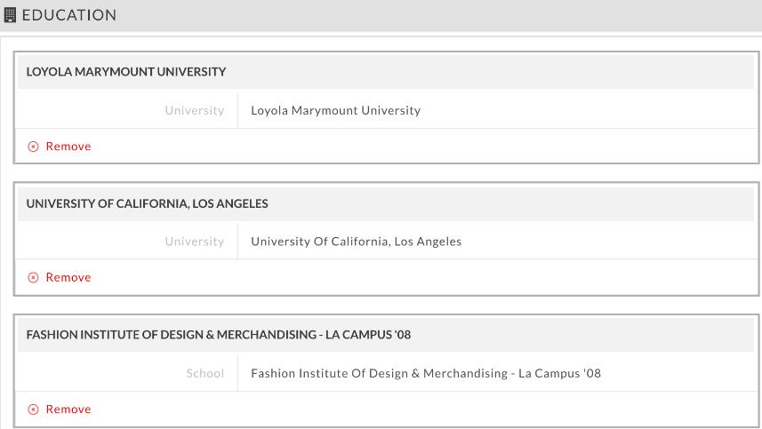Click the School label in Fashion Institute card
762x429 pixels.
pos(205,374)
